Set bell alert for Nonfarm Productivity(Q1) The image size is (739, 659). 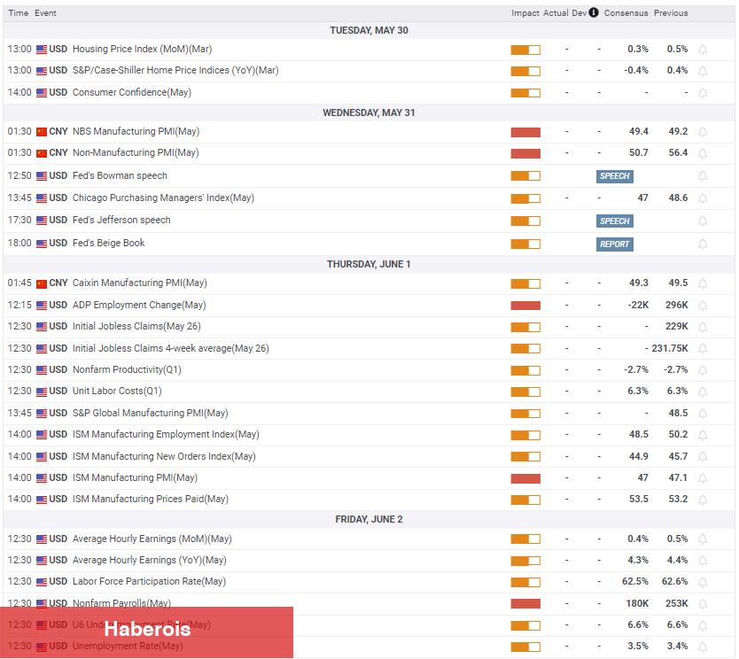coord(703,370)
